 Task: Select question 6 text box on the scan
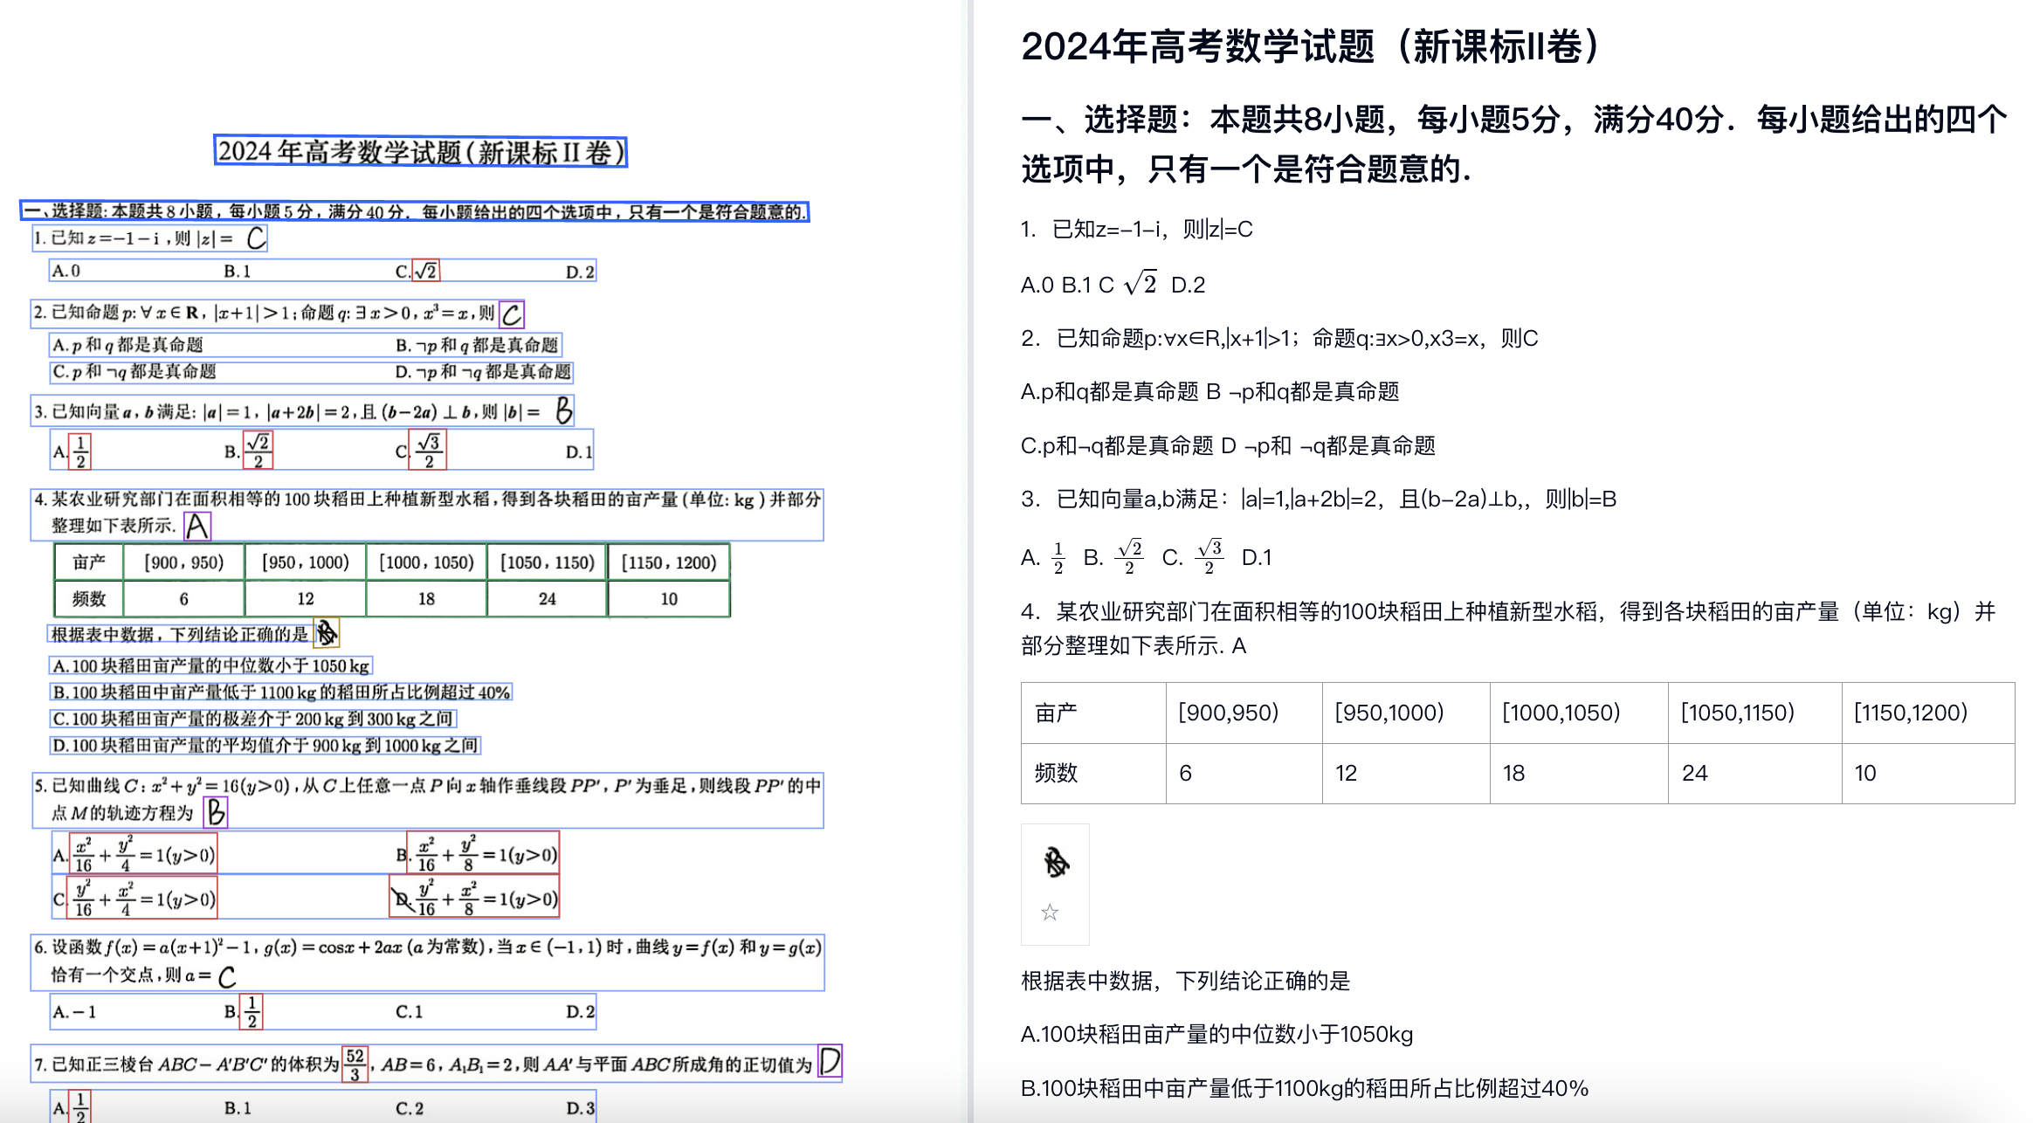pos(427,961)
